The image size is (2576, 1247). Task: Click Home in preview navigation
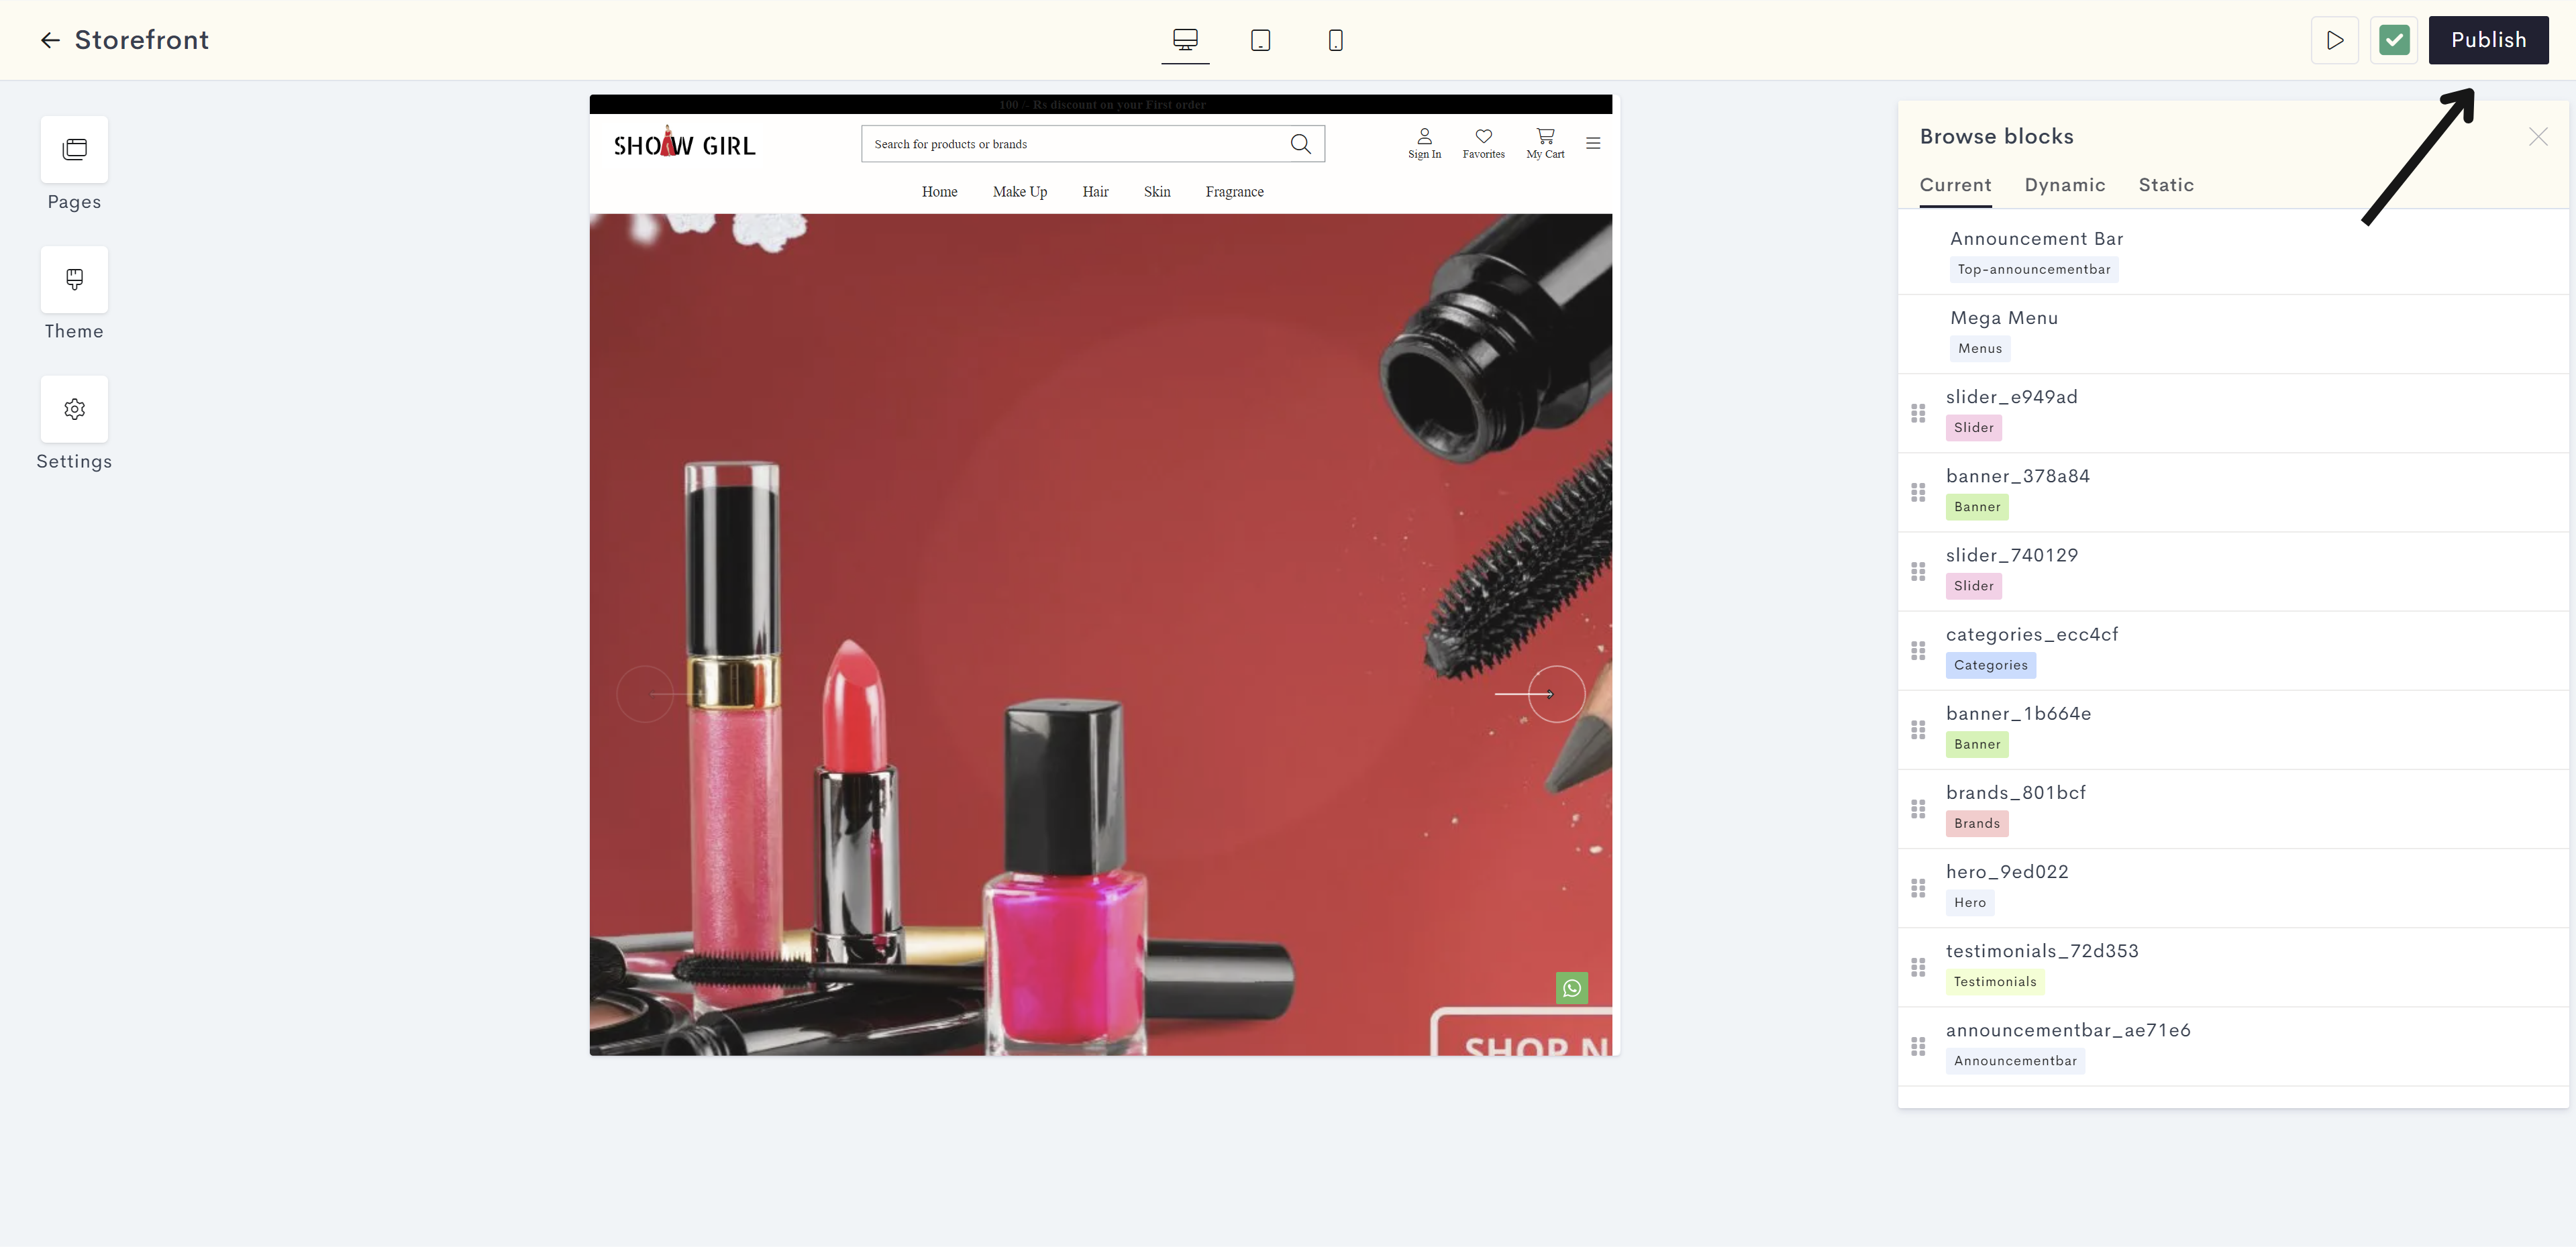click(939, 192)
